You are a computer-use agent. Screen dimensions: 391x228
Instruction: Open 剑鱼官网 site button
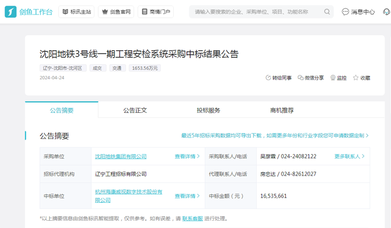pos(116,12)
